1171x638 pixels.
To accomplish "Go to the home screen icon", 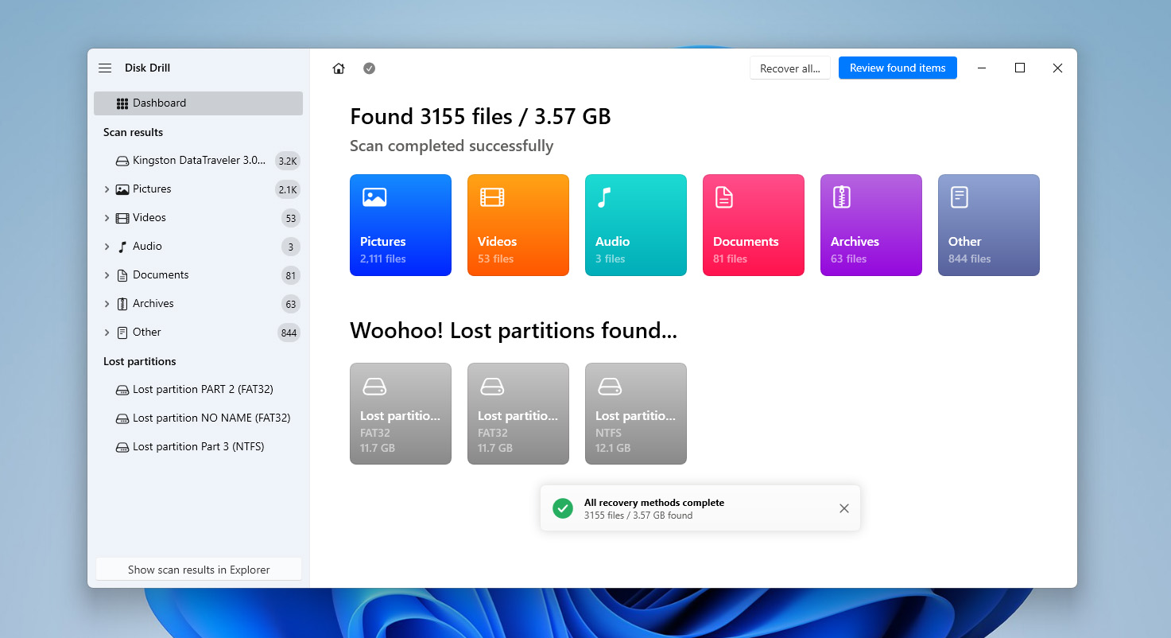I will tap(339, 68).
